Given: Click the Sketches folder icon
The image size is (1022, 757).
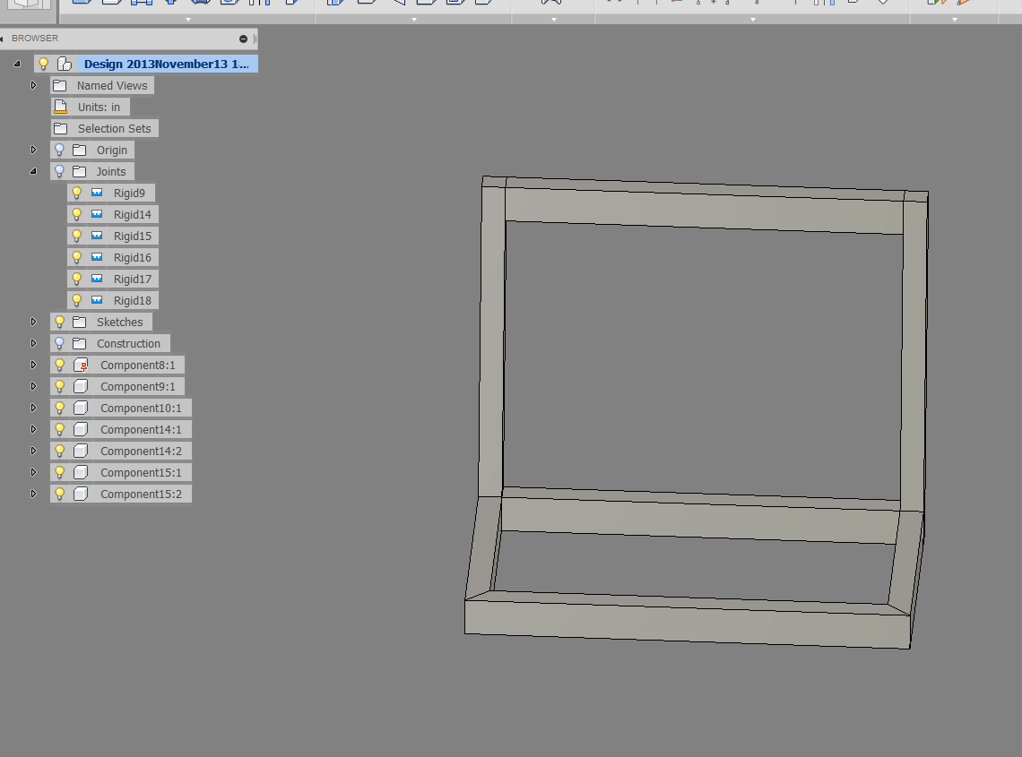Looking at the screenshot, I should click(x=80, y=322).
